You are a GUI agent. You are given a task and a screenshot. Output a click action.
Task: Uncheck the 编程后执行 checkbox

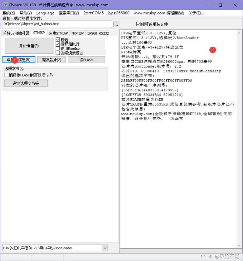pyautogui.click(x=58, y=44)
